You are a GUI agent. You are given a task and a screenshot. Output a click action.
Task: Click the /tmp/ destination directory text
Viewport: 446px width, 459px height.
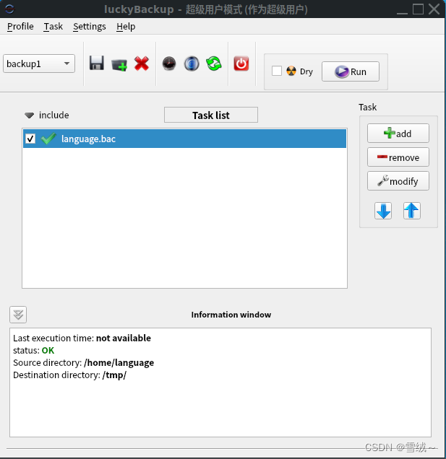click(114, 375)
